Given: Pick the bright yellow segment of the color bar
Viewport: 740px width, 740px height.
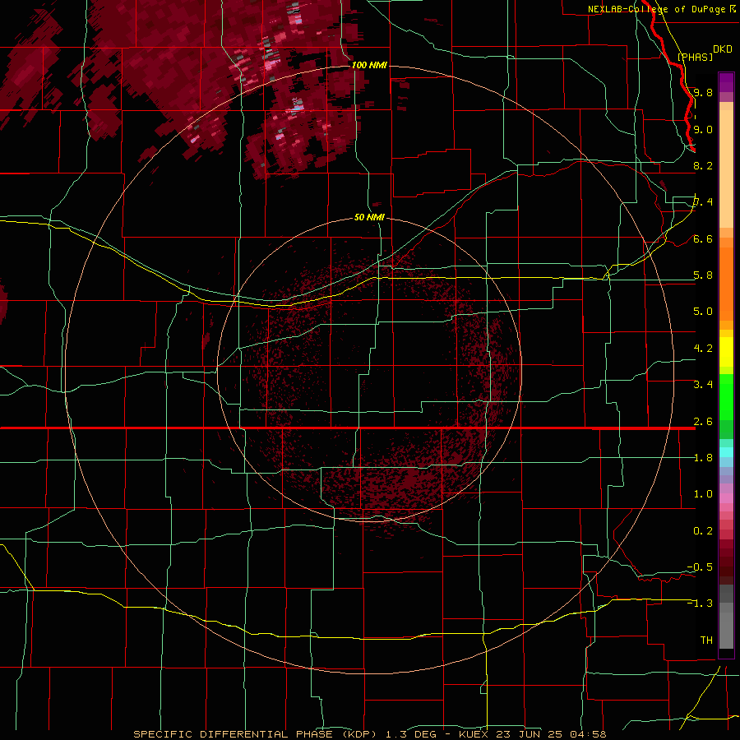Looking at the screenshot, I should tap(726, 352).
